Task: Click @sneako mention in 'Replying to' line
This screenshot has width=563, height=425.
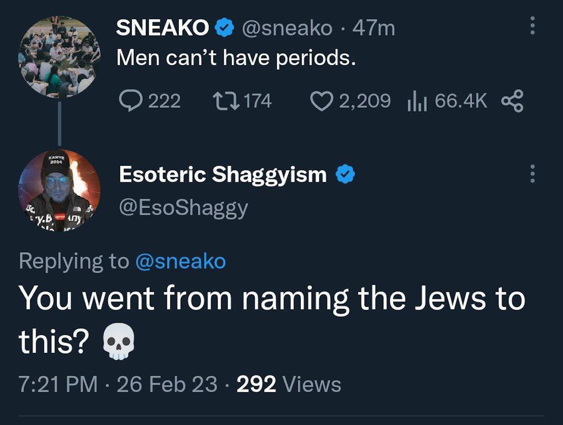Action: [x=180, y=261]
